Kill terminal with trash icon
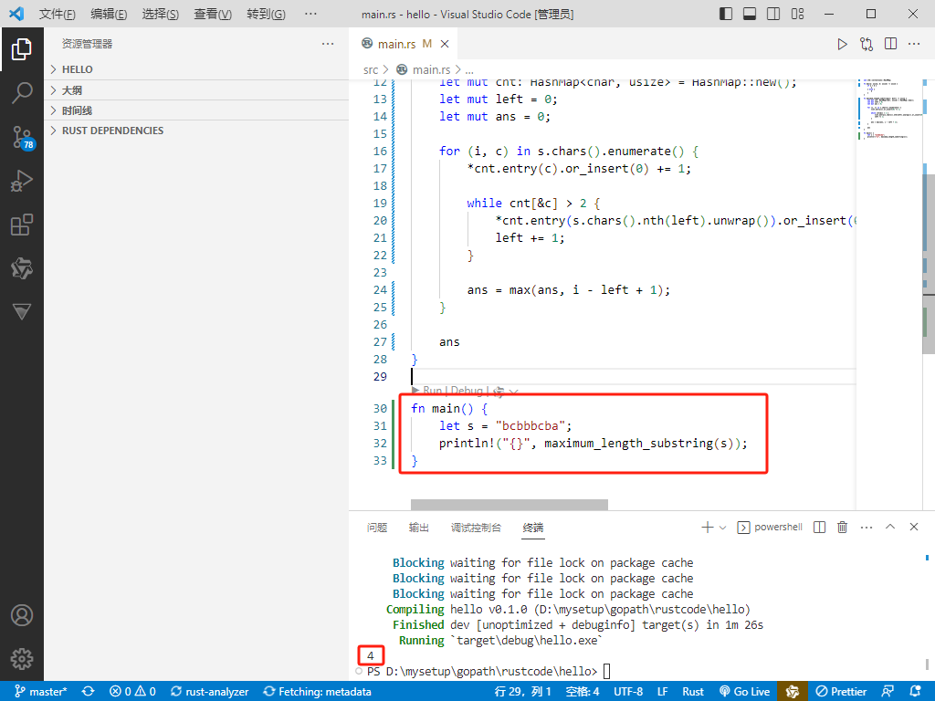Screen dimensions: 935x701 pyautogui.click(x=842, y=527)
